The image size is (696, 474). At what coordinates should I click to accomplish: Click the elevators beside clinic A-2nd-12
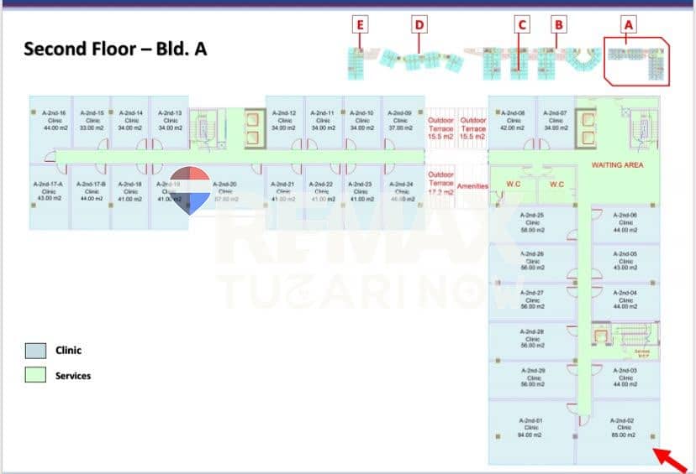pyautogui.click(x=256, y=128)
